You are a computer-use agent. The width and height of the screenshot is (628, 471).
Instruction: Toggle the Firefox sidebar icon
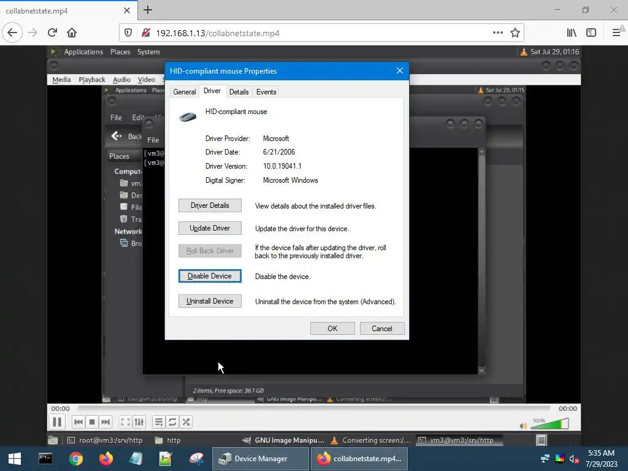pyautogui.click(x=591, y=33)
